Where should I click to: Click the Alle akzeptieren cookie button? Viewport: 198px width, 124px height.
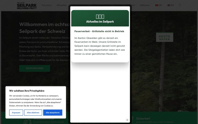point(53,112)
